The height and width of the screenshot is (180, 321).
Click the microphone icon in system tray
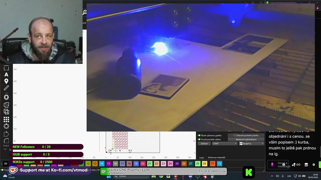click(x=283, y=176)
